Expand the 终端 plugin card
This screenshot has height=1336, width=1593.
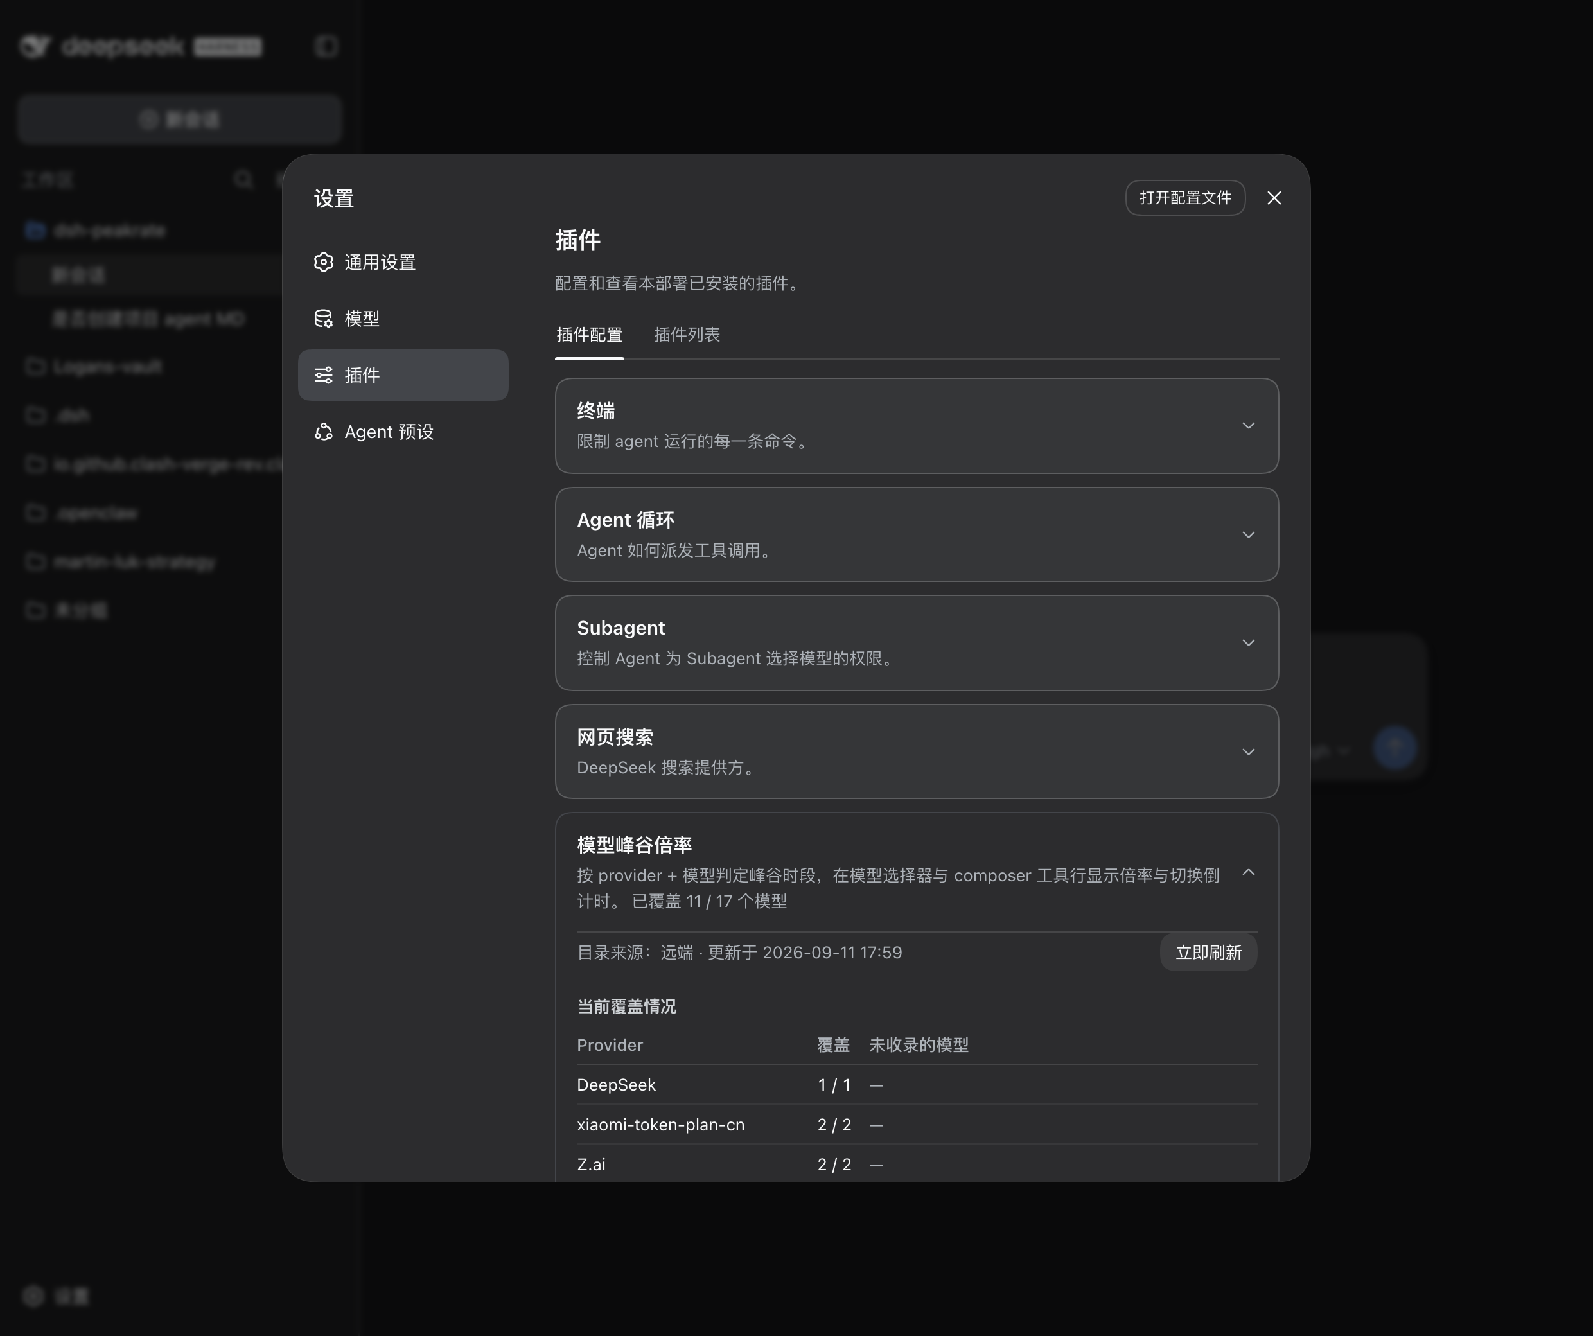917,426
